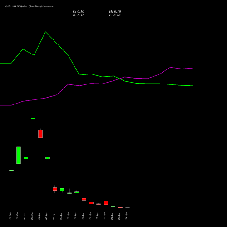Click the 22 Mar date label
Screen dimensions: 227x227
click(32, 216)
